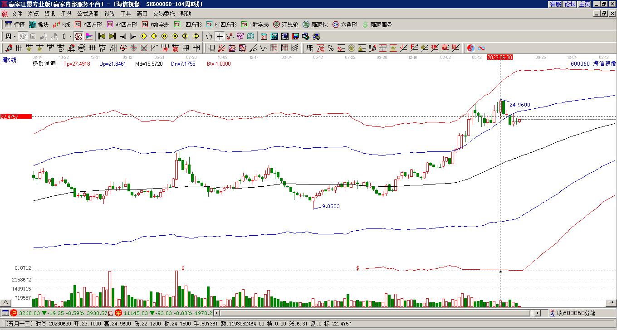The image size is (617, 330).
Task: Click the yin-yang symbol icon
Action: click(470, 48)
